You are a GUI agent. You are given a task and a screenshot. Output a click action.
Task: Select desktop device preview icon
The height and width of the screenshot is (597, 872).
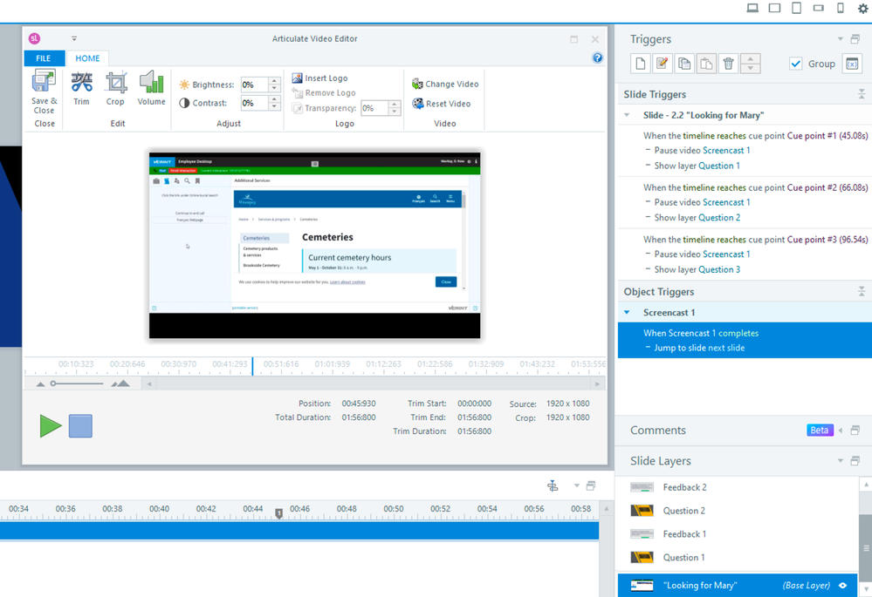tap(752, 8)
